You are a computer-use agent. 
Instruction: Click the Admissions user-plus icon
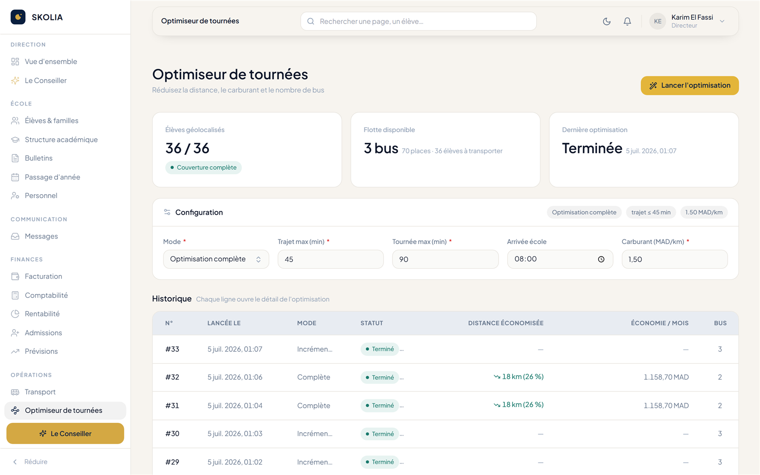click(x=15, y=333)
